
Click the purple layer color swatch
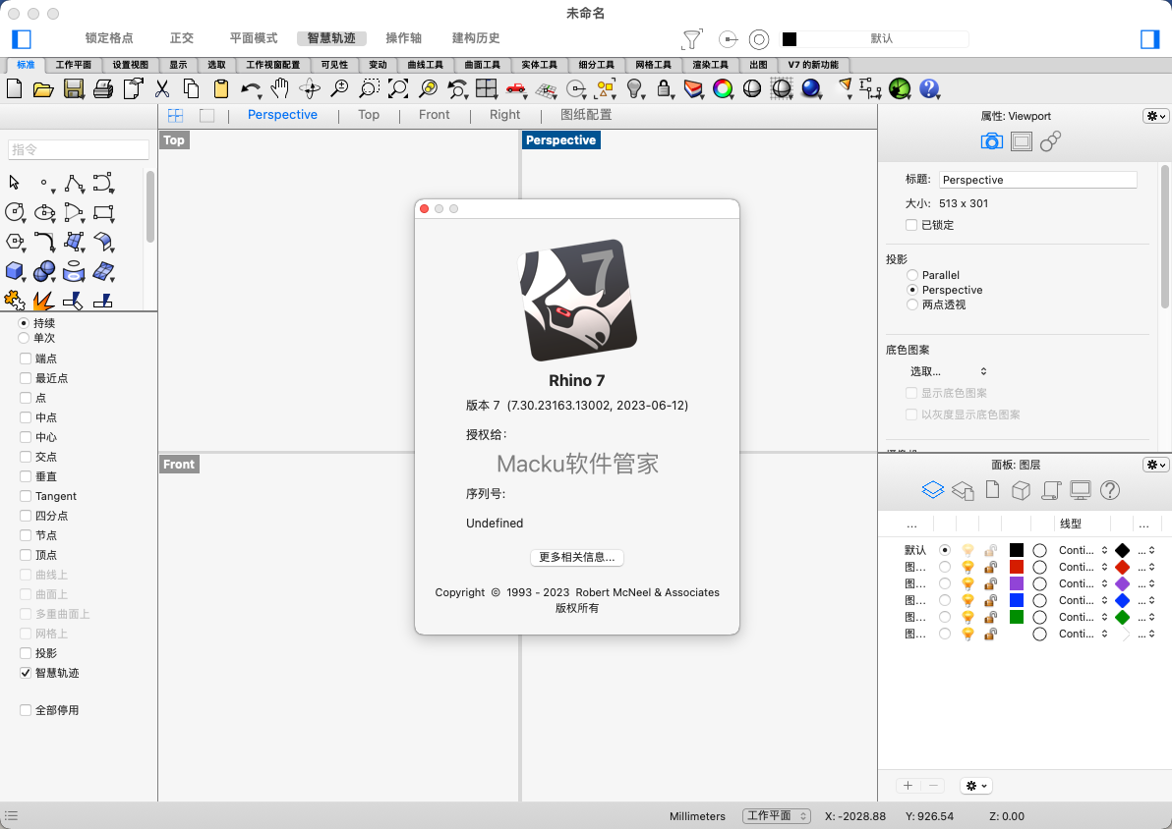tap(1017, 583)
